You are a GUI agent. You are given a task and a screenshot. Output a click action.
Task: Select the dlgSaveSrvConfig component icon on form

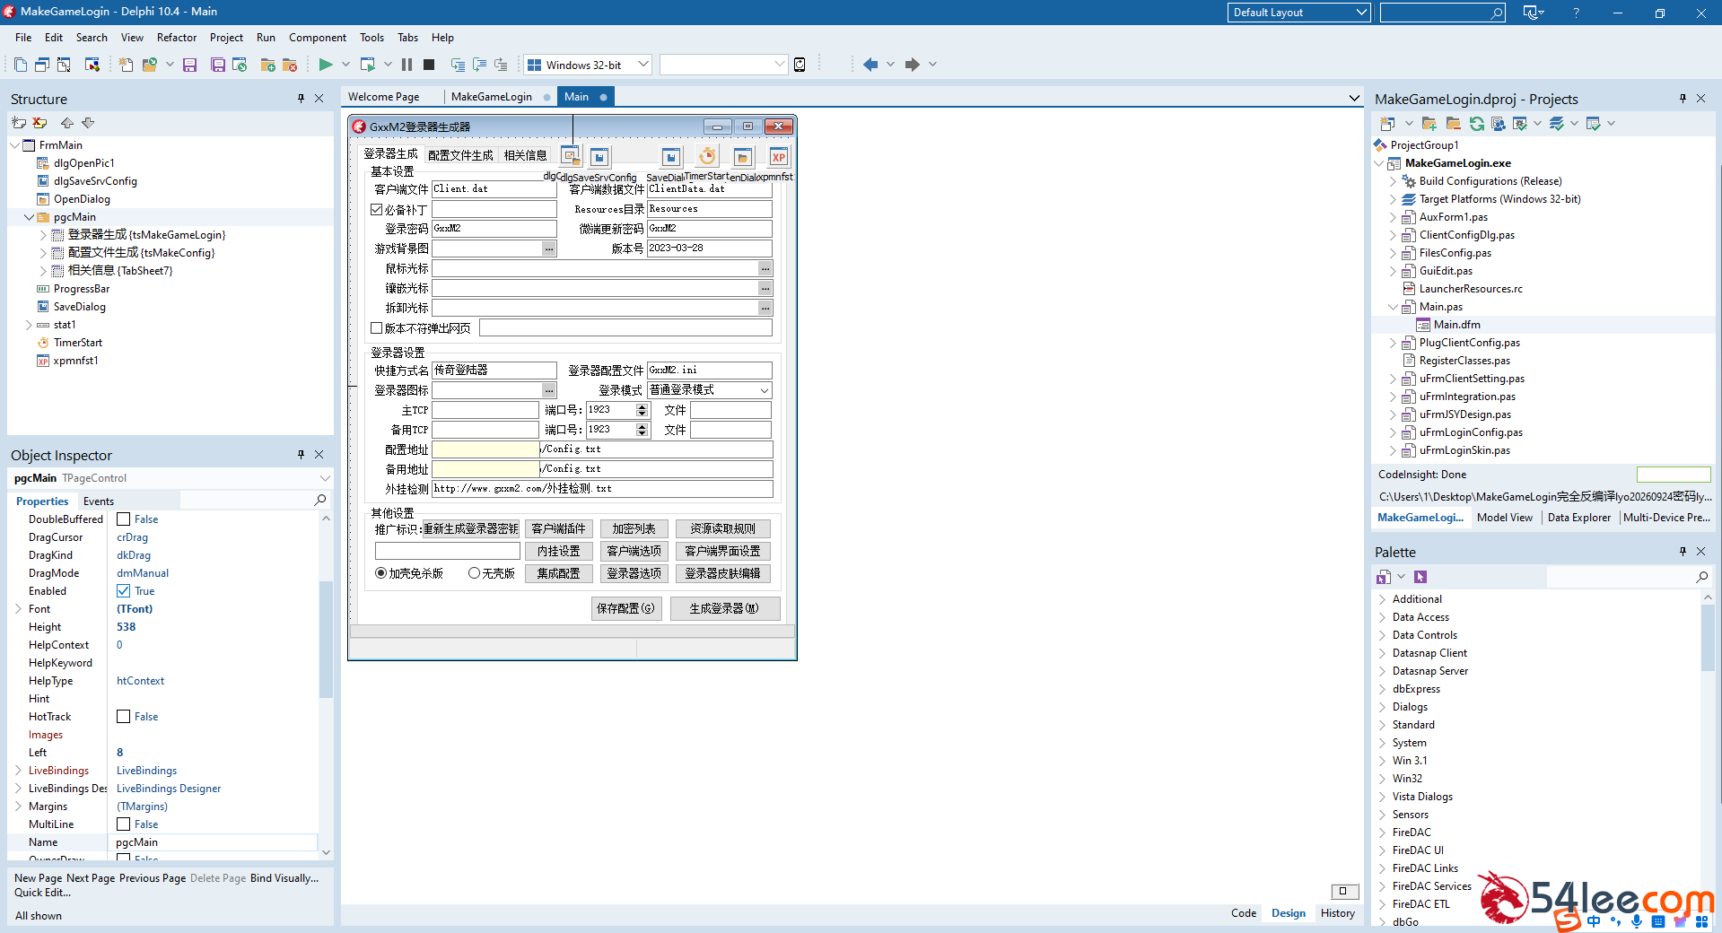[599, 157]
